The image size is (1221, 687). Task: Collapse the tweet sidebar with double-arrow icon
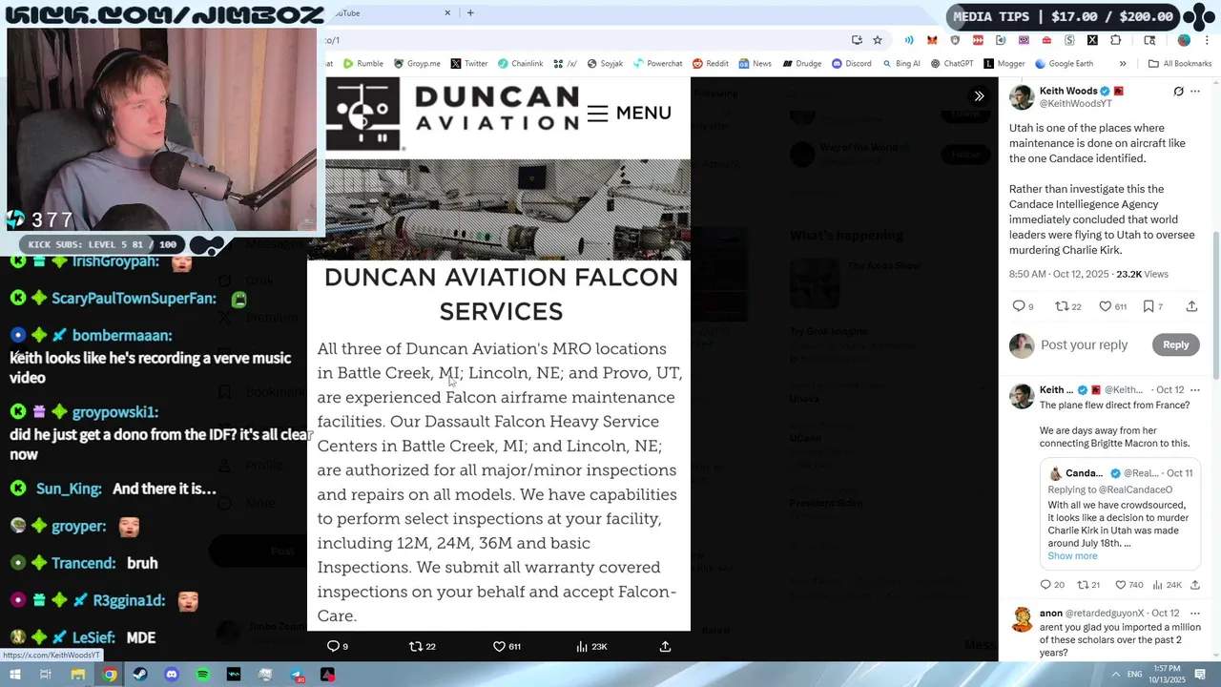click(979, 96)
